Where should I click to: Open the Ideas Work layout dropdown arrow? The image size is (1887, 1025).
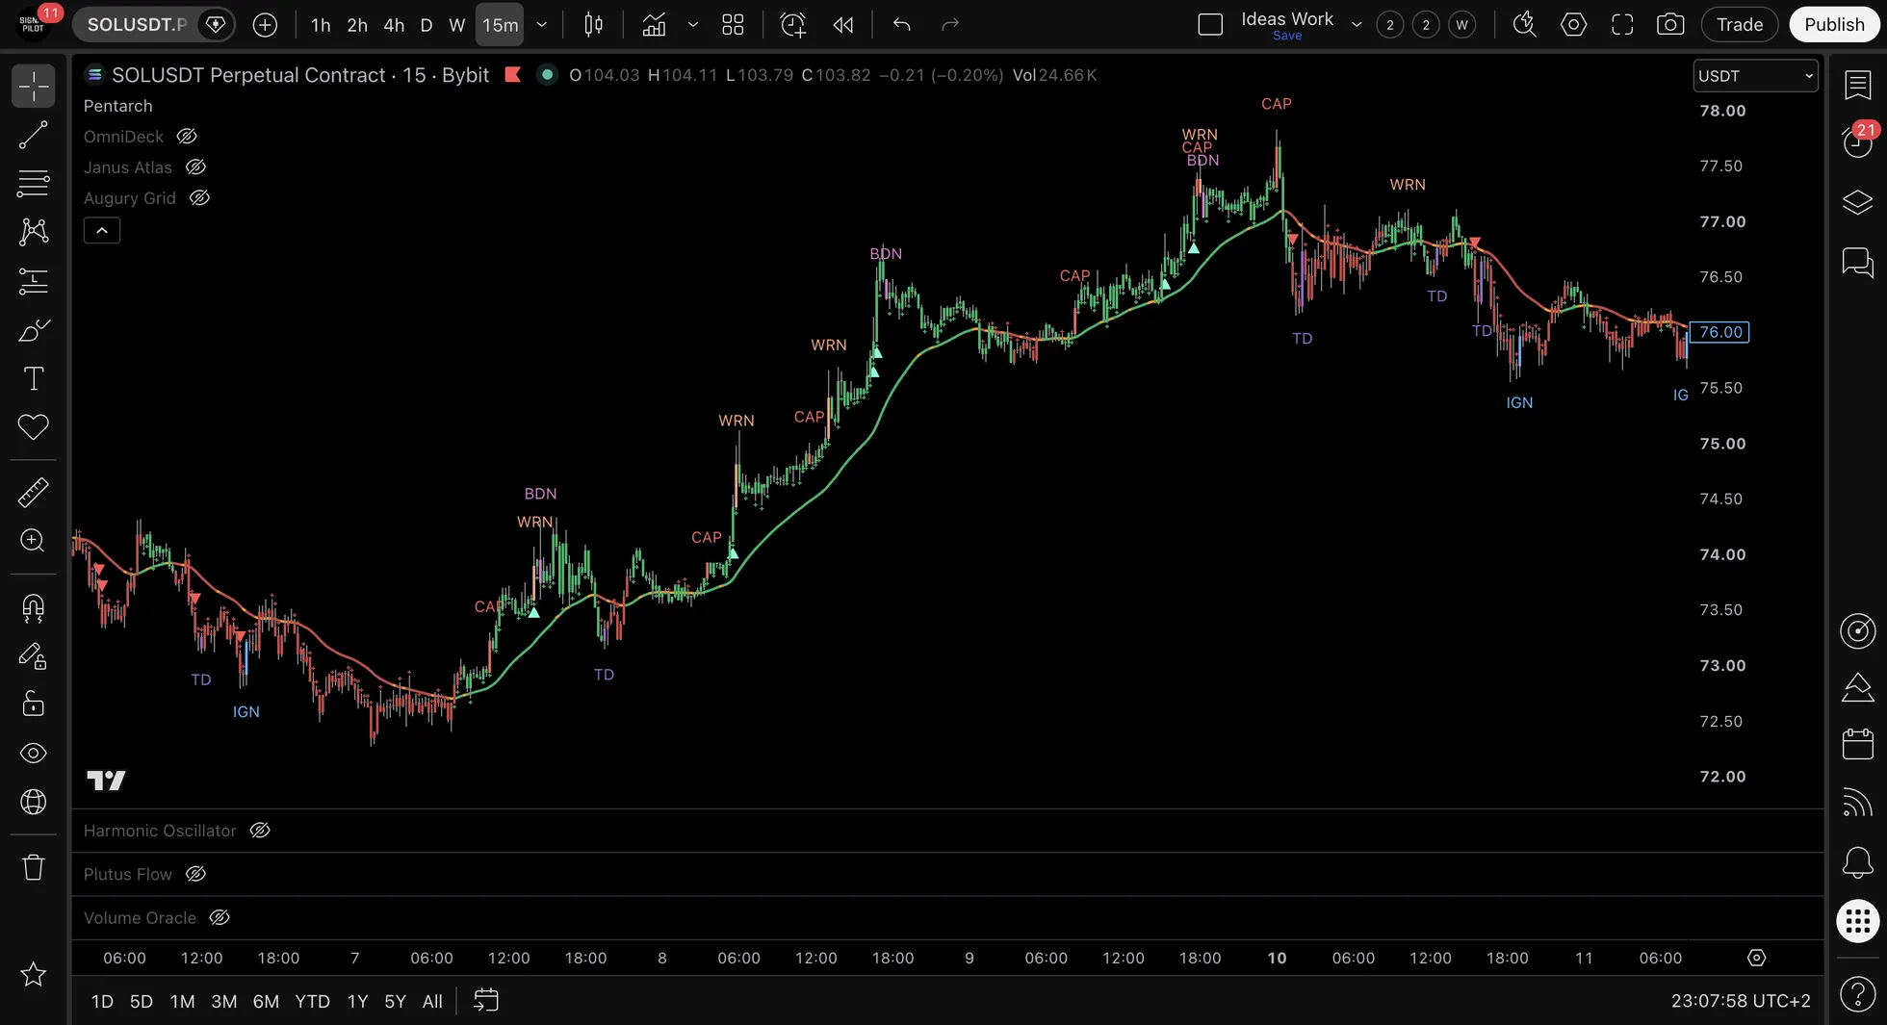(x=1357, y=25)
